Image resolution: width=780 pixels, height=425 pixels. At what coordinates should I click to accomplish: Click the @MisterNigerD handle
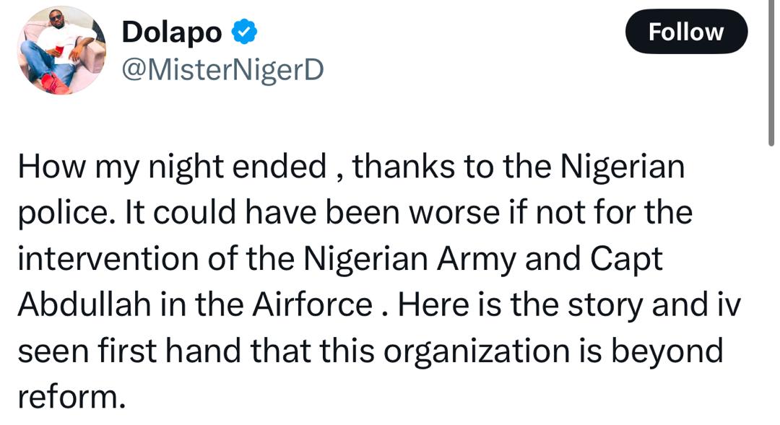tap(223, 71)
